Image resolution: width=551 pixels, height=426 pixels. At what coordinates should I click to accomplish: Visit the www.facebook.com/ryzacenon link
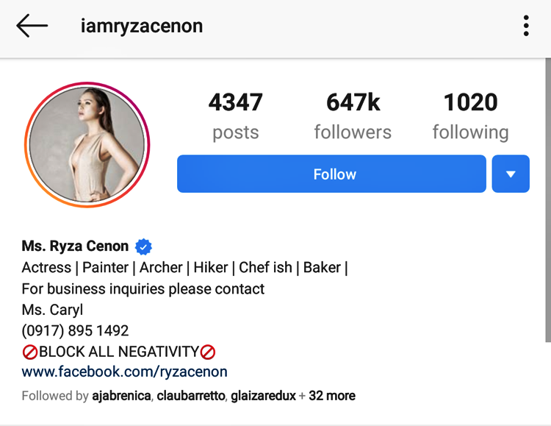(124, 372)
